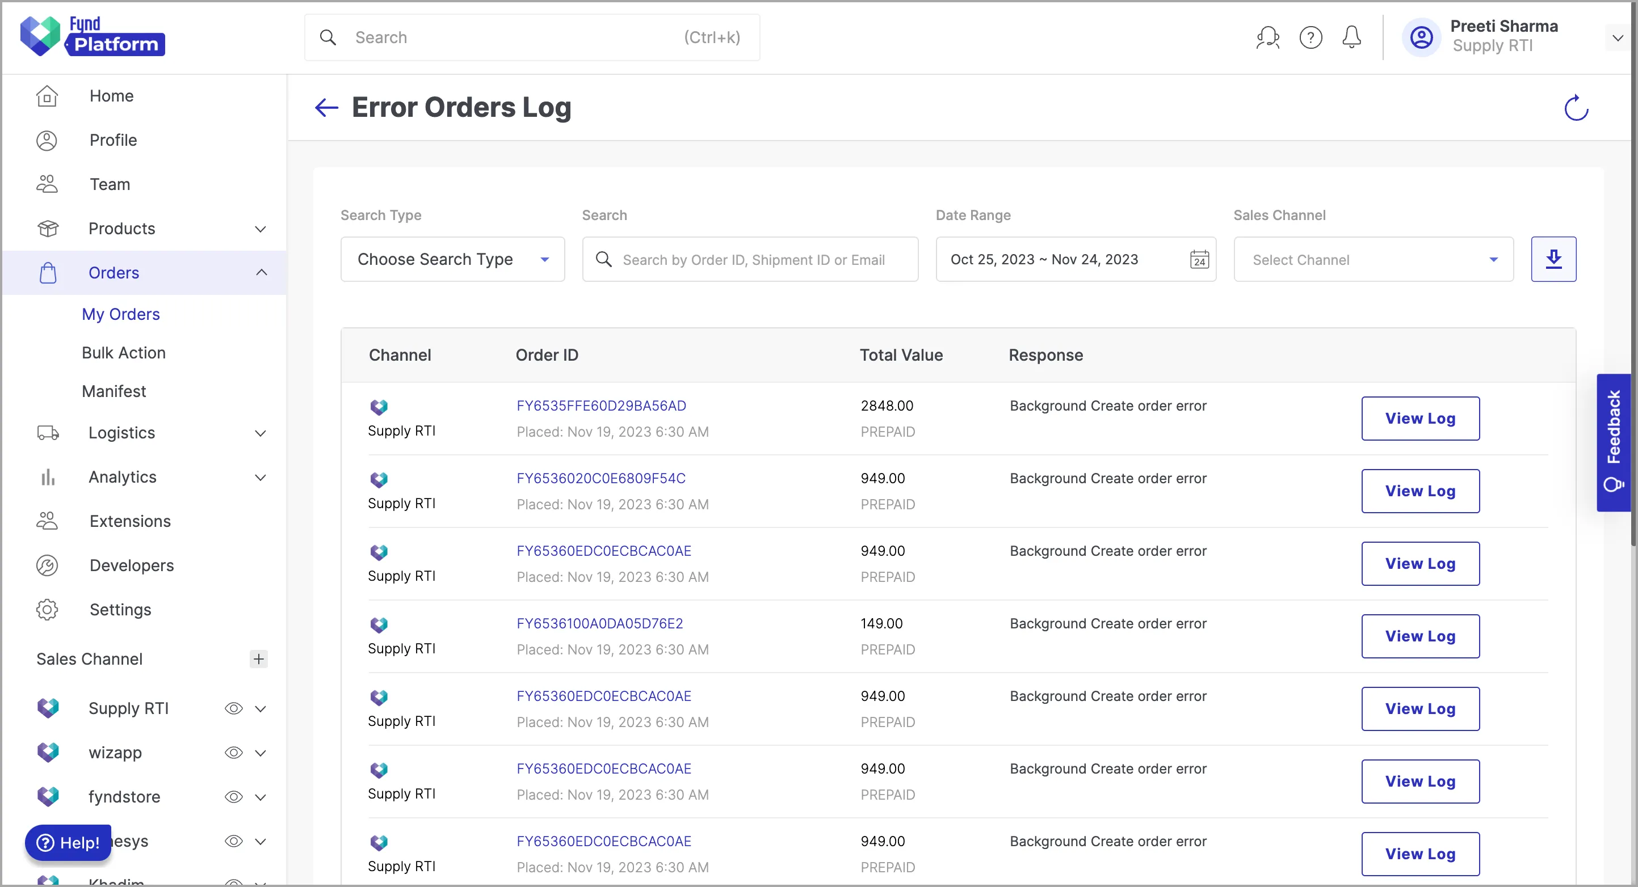The height and width of the screenshot is (887, 1638).
Task: Open the date range calendar icon
Action: 1199,259
